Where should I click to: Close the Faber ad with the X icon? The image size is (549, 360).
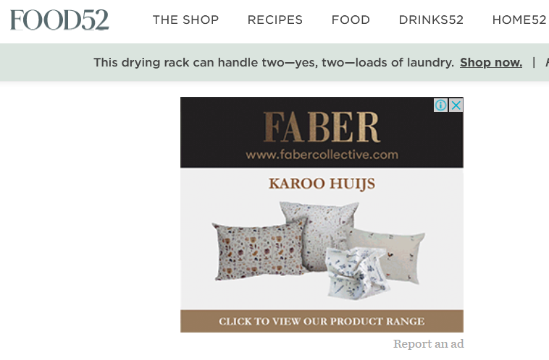point(456,105)
